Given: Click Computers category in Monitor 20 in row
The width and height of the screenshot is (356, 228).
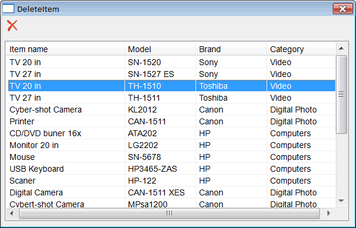Looking at the screenshot, I should coord(301,145).
